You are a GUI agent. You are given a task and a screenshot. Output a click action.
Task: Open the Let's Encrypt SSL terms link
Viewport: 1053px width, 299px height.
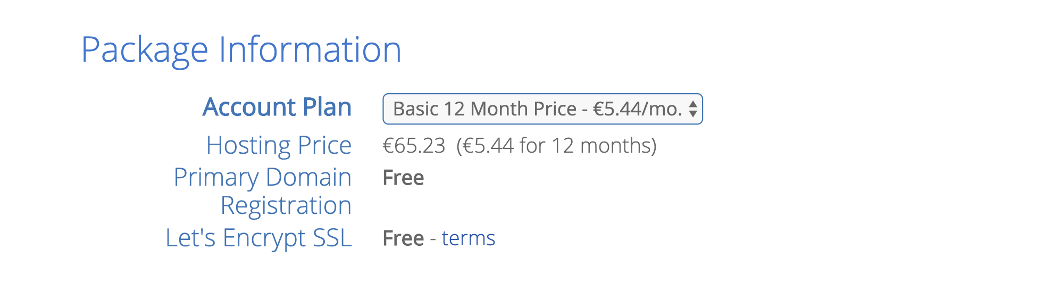pyautogui.click(x=468, y=238)
